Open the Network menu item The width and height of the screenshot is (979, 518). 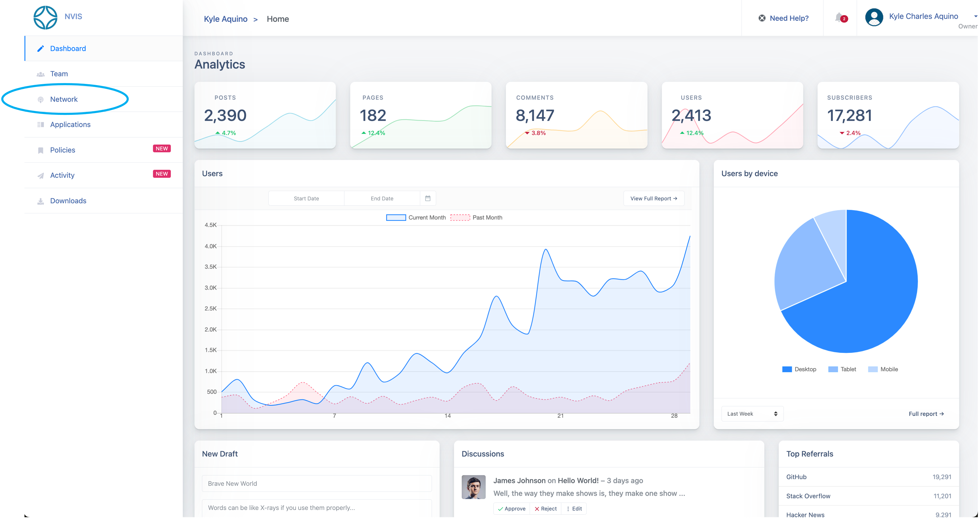click(64, 99)
